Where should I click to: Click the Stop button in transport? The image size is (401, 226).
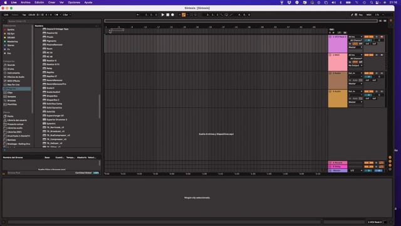tap(168, 15)
